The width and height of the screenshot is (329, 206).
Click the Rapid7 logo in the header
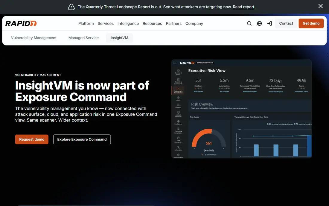pyautogui.click(x=21, y=23)
